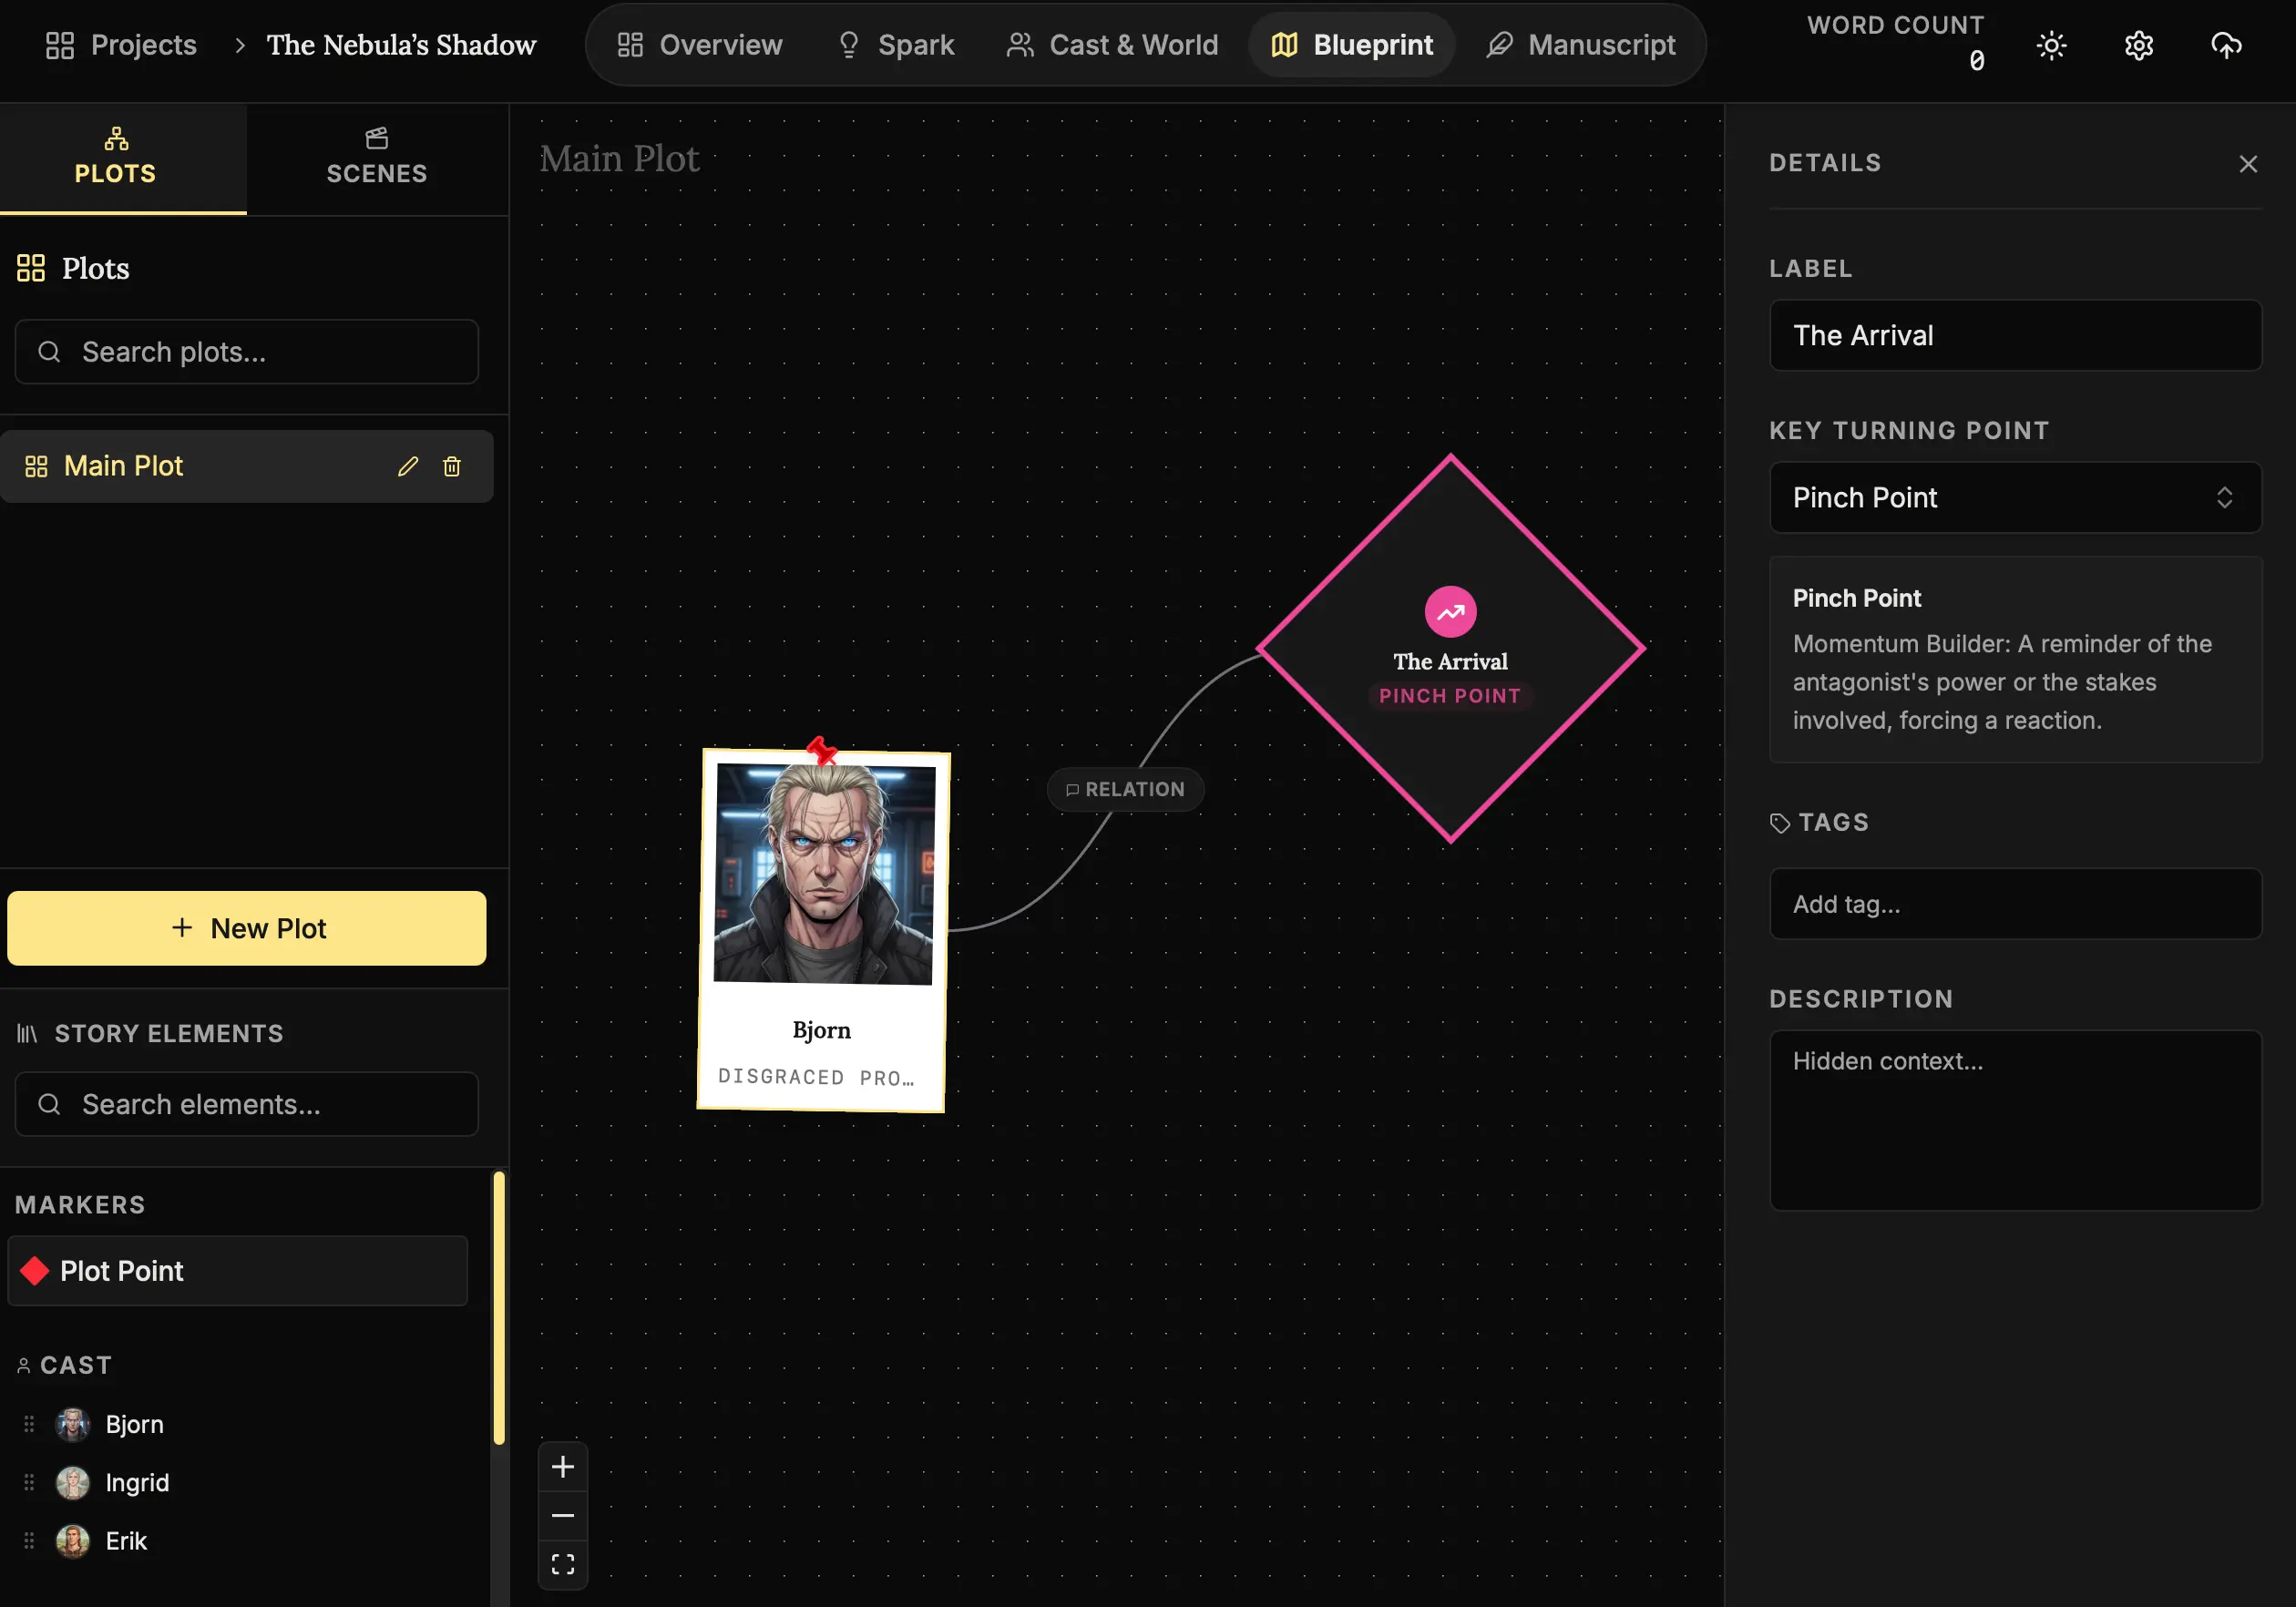
Task: Switch to the Scenes tab
Action: (377, 158)
